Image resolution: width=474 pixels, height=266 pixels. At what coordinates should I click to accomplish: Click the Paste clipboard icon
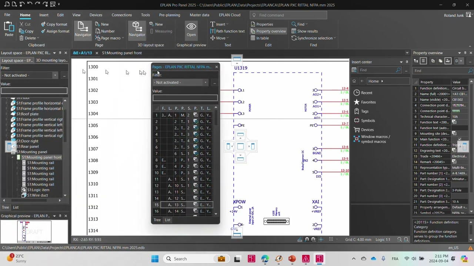pos(9,27)
